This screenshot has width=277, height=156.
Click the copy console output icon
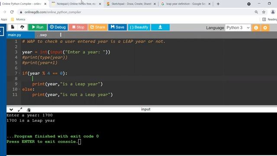pyautogui.click(x=29, y=110)
